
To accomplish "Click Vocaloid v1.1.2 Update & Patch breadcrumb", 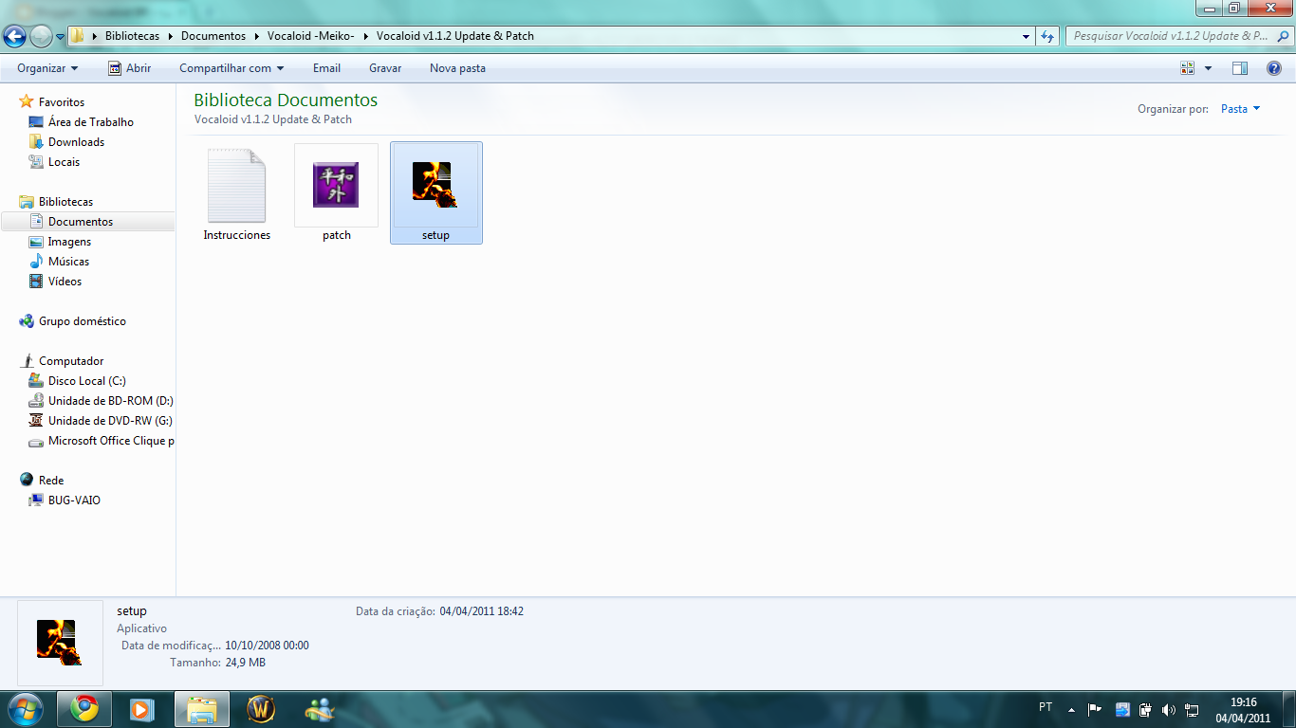I will pos(455,36).
